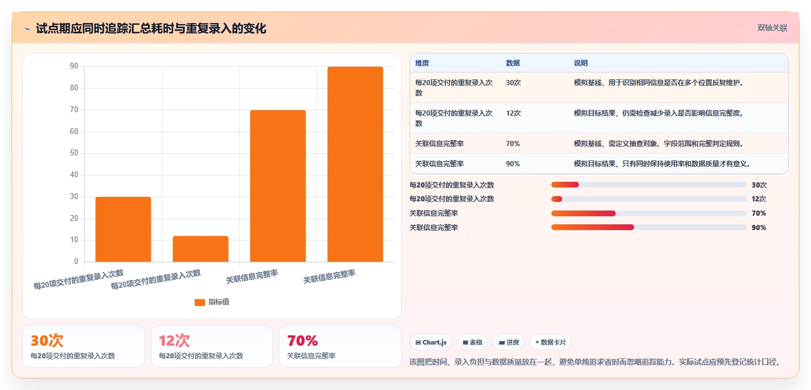Click the Chart.js chip

click(431, 342)
